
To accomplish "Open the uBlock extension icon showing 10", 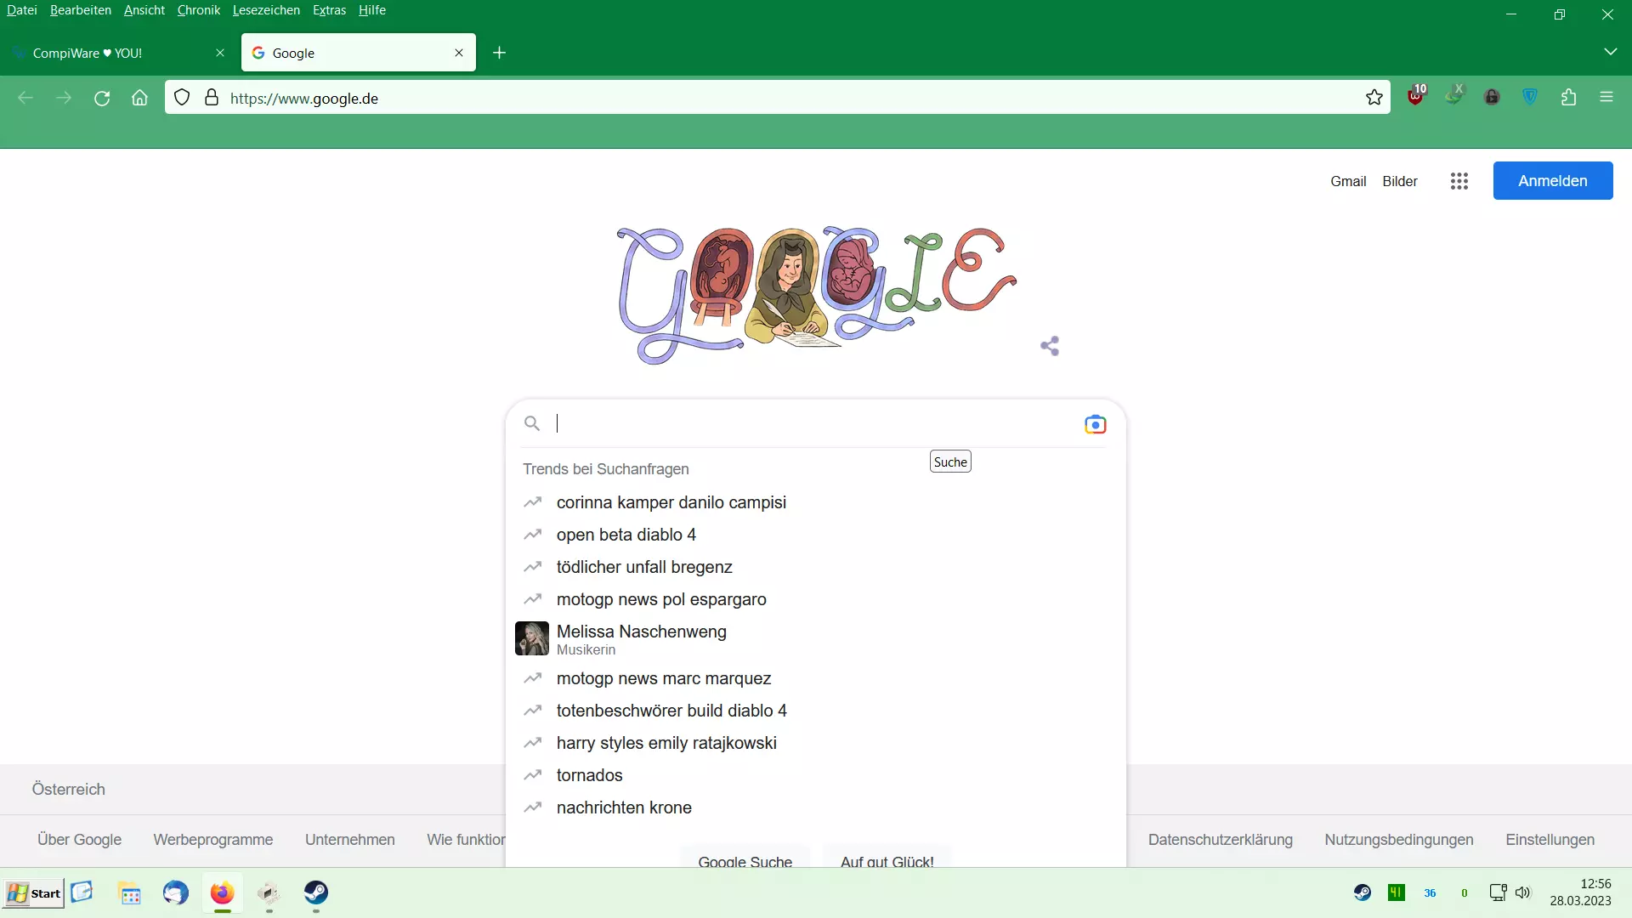I will [x=1417, y=95].
